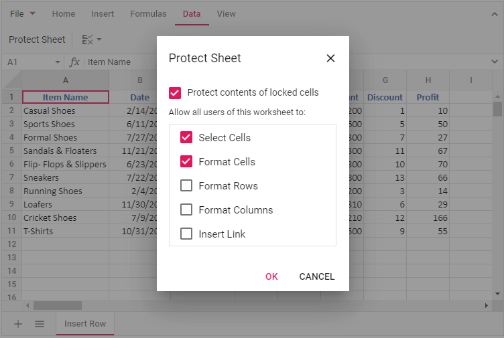Open the list all sheets icon
The image size is (504, 338).
coord(40,324)
